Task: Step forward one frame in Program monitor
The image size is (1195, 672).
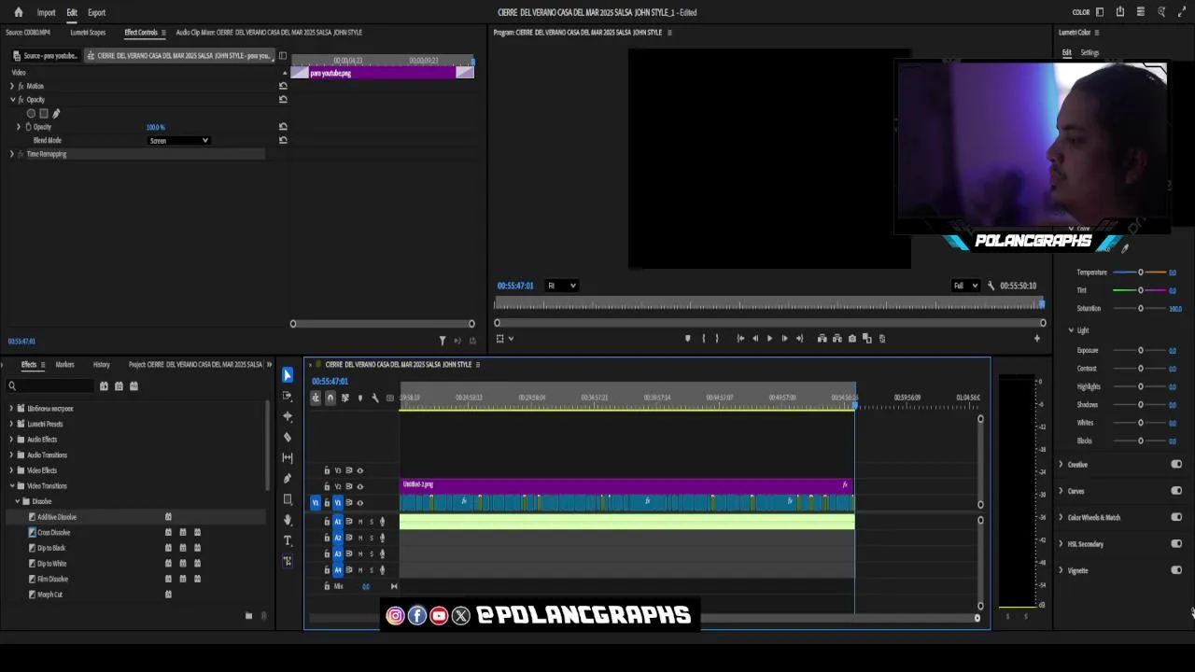Action: coord(784,339)
